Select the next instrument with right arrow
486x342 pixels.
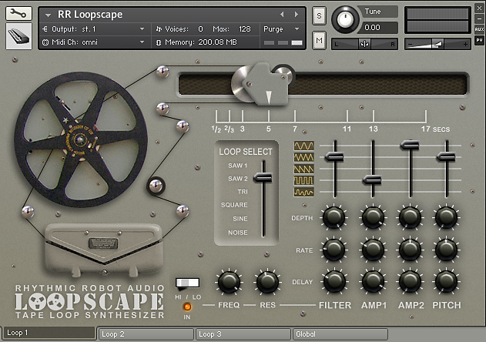(x=298, y=15)
